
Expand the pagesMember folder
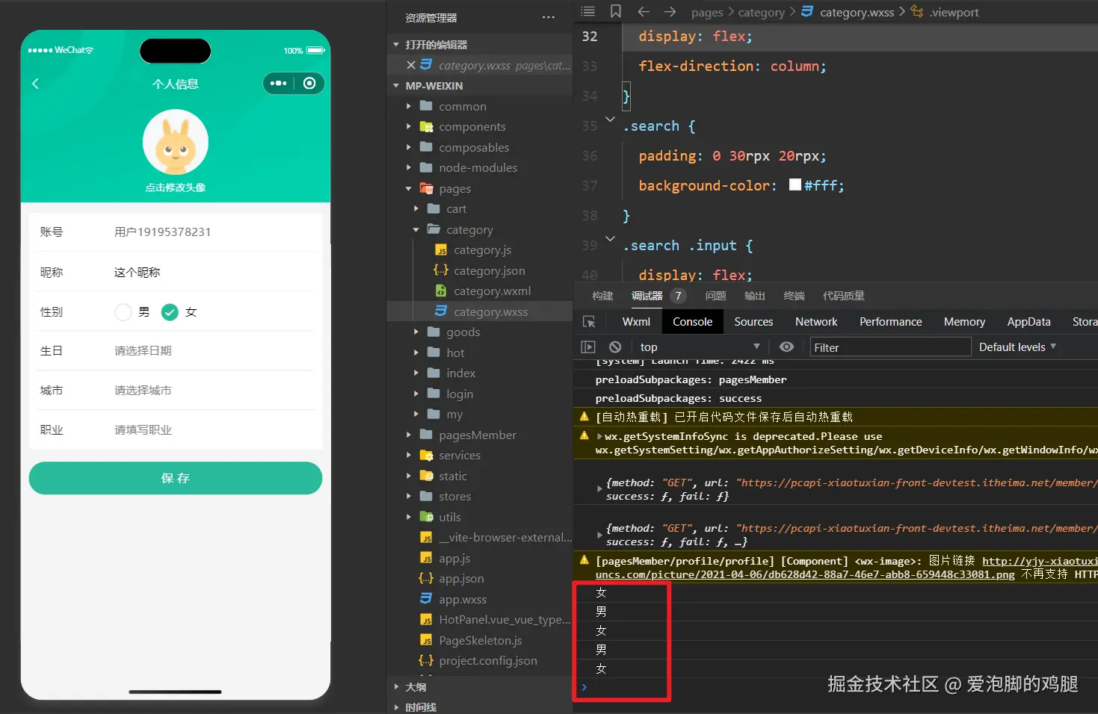(x=409, y=435)
